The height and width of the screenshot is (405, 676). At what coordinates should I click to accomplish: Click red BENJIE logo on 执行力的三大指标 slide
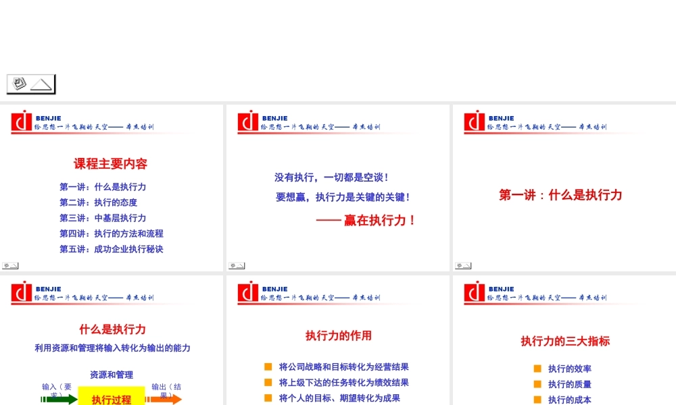coord(475,292)
